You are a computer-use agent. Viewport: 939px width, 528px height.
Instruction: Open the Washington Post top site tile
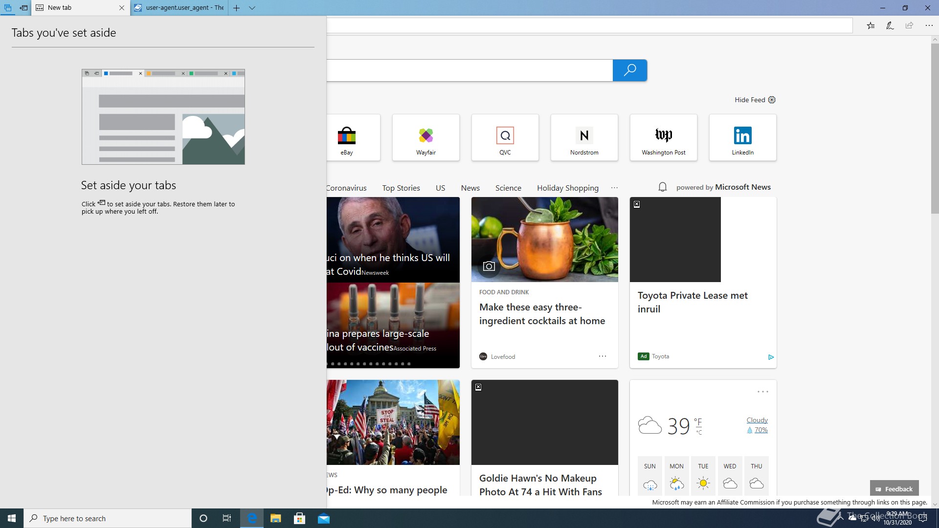click(664, 137)
